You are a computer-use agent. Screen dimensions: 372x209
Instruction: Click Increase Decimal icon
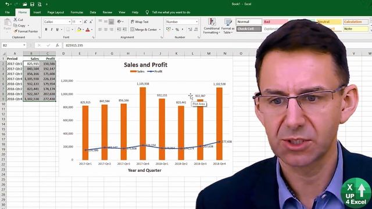coord(190,30)
